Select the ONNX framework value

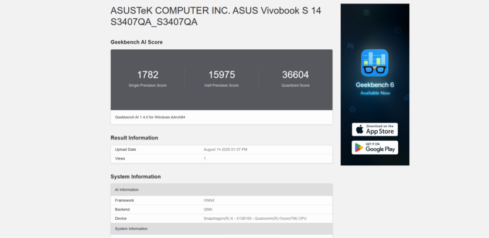tap(209, 200)
